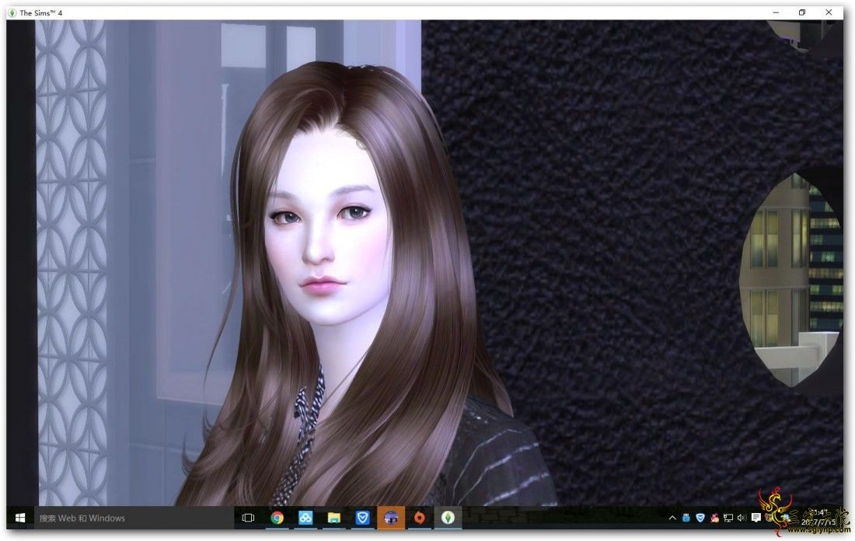Minimize The Sims 4 window
Viewport: 855px width, 541px height.
pos(776,12)
